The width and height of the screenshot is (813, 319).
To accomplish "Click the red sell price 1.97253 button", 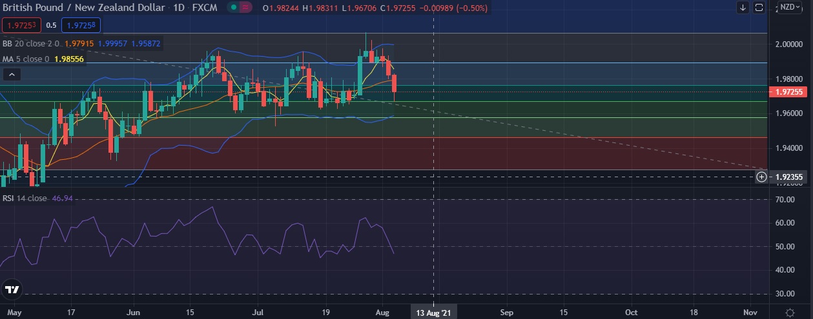I will click(x=21, y=26).
